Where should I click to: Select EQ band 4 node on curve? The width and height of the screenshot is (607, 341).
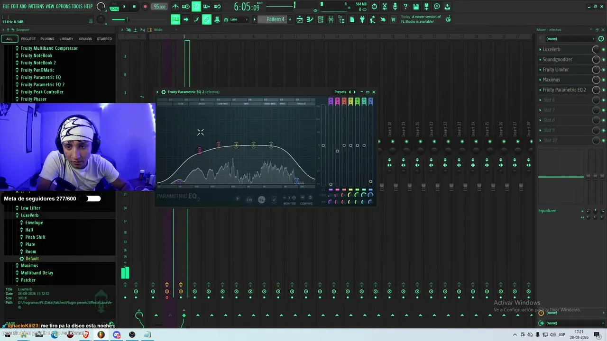pyautogui.click(x=236, y=145)
